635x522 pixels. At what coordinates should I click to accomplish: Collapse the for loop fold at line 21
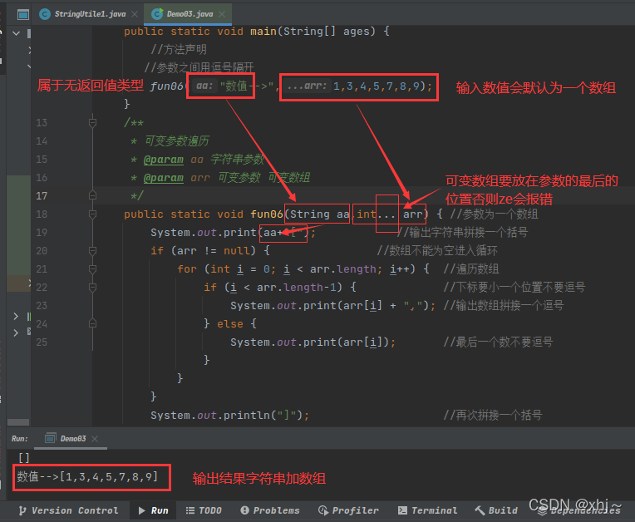click(x=92, y=269)
